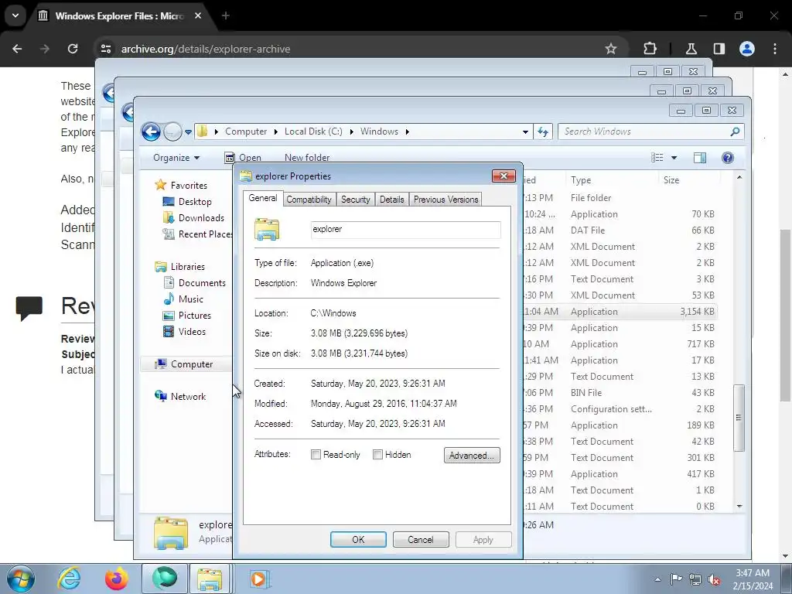
Task: Open recent locations dropdown beside navigation arrows
Action: [x=188, y=131]
